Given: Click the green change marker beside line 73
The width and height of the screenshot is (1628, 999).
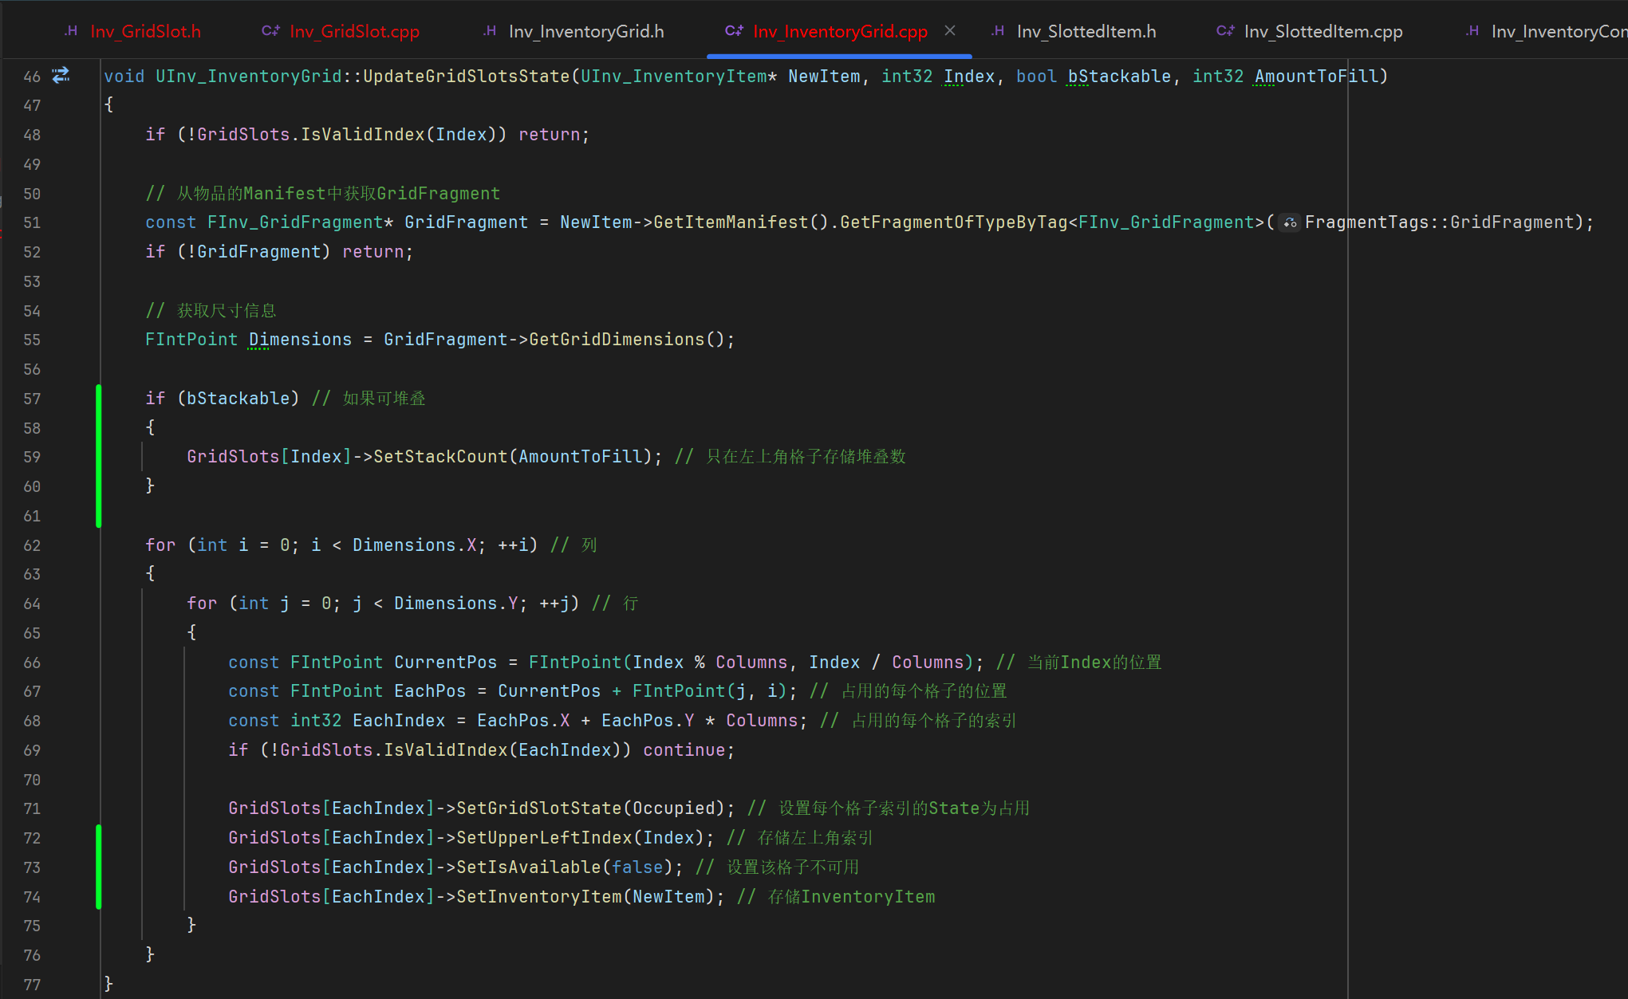Looking at the screenshot, I should (x=99, y=867).
